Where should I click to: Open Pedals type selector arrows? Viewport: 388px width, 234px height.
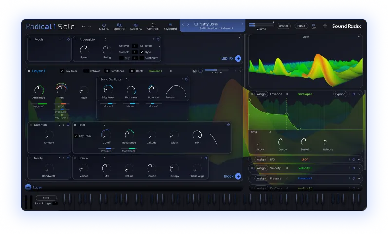click(60, 39)
